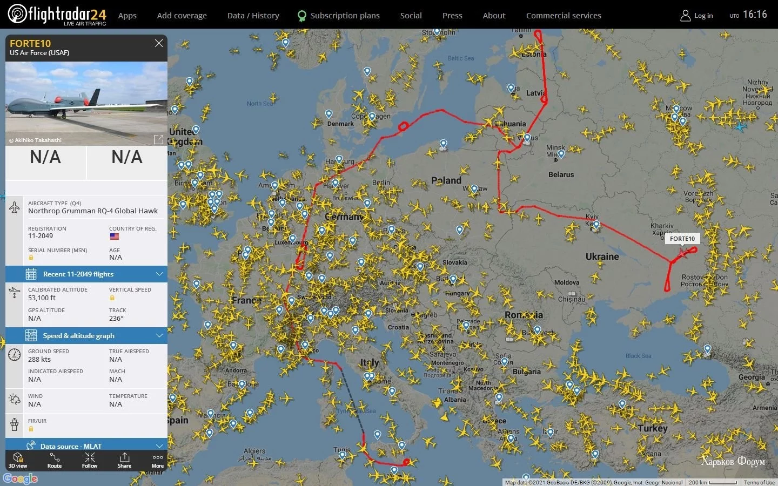This screenshot has width=778, height=486.
Task: Click the FORTE10 map label
Action: tap(682, 239)
